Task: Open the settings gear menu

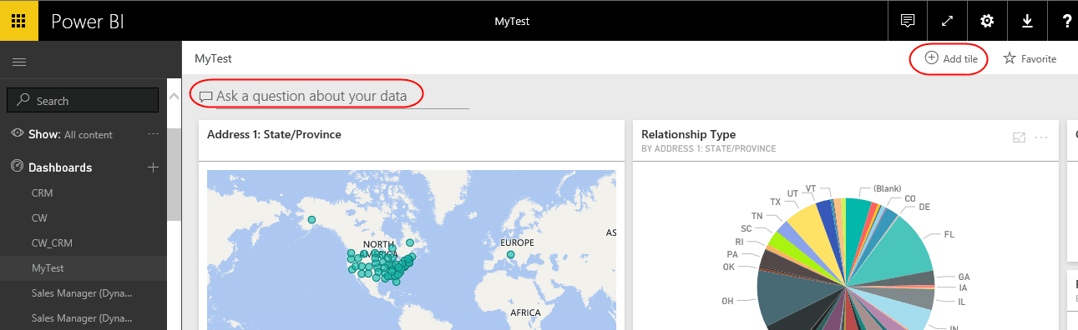Action: [988, 21]
